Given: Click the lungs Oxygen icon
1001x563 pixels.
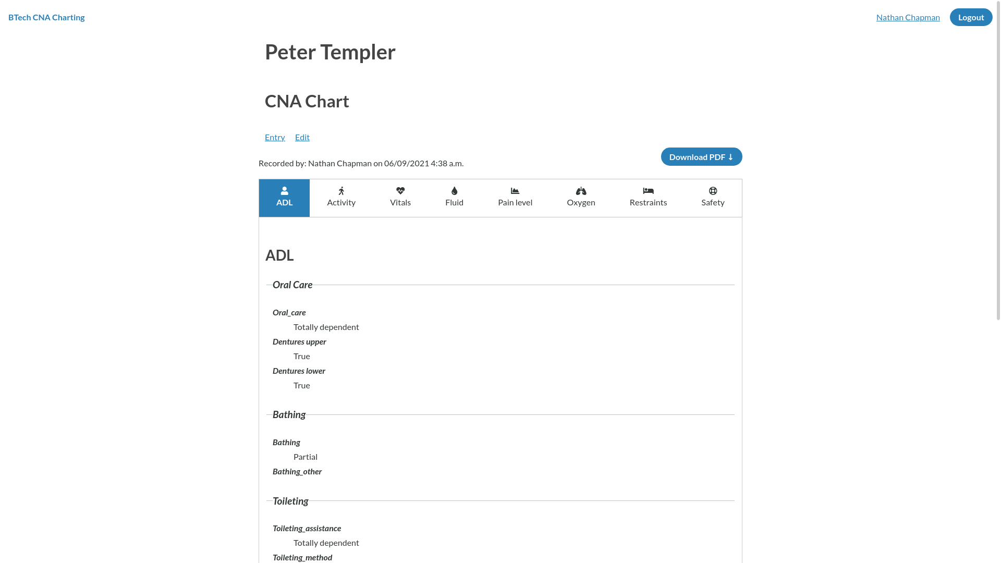Looking at the screenshot, I should pos(581,191).
